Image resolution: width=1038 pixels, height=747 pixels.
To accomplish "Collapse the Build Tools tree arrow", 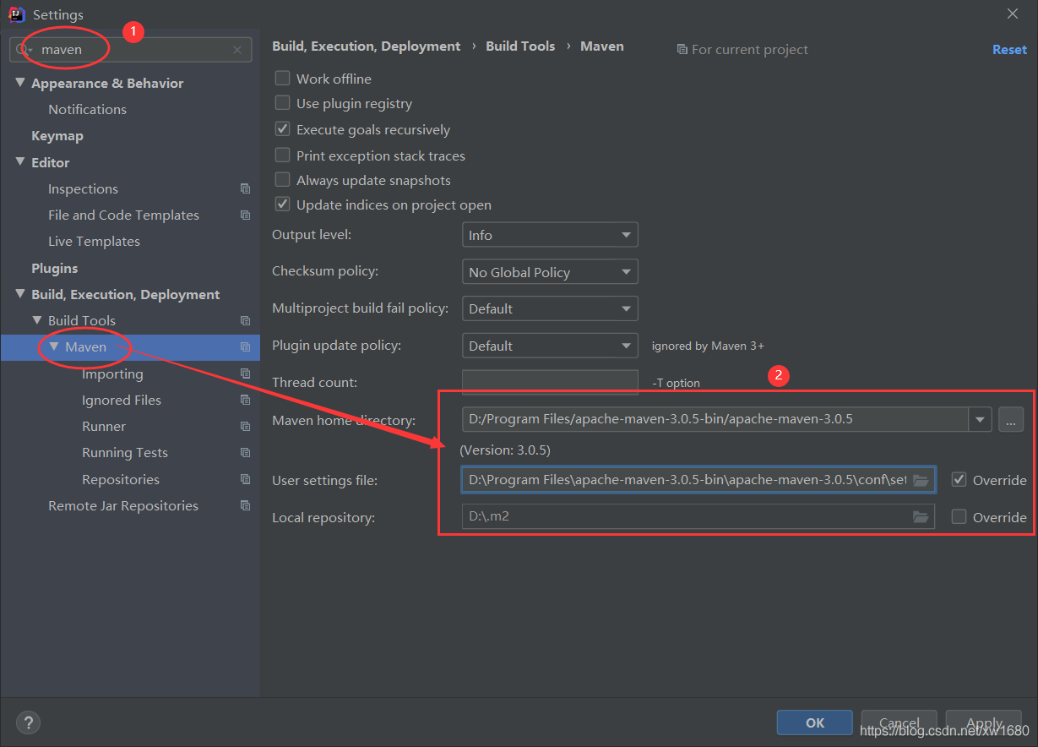I will click(37, 320).
